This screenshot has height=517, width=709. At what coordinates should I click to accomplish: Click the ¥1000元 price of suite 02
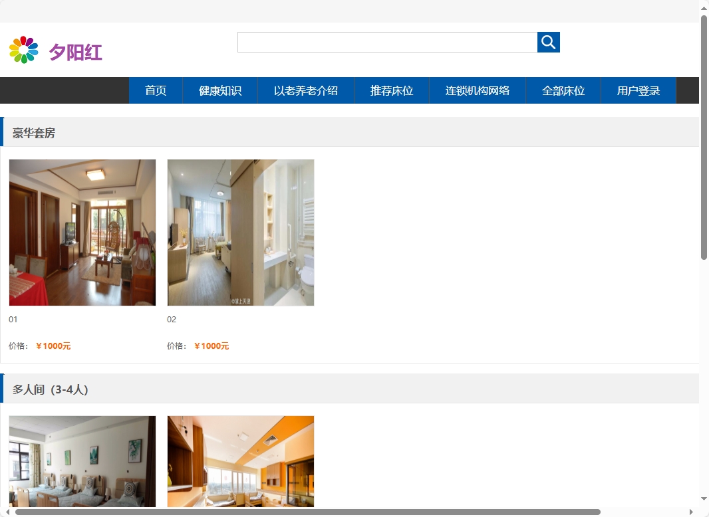tap(212, 346)
